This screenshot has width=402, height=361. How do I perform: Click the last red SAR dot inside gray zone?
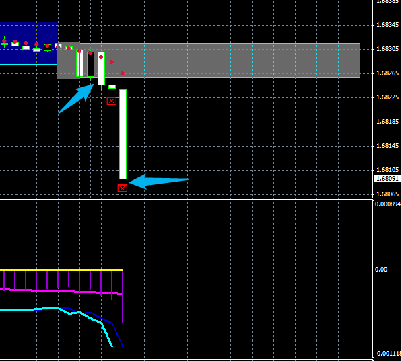(x=123, y=73)
